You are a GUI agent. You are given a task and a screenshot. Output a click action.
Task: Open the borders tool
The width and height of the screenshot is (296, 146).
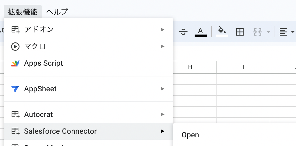240,32
